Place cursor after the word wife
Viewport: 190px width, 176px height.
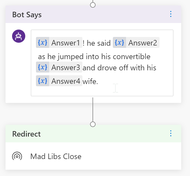[98, 81]
